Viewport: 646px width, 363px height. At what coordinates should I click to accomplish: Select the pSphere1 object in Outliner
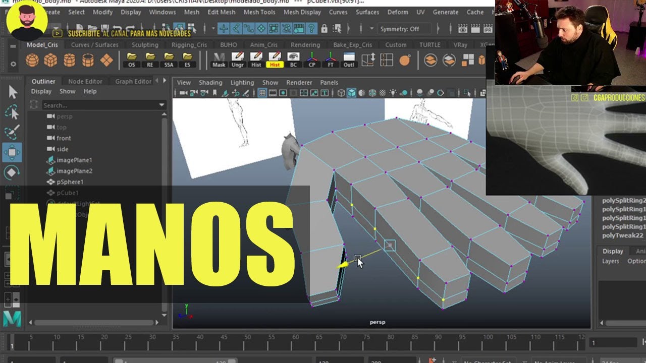coord(70,182)
